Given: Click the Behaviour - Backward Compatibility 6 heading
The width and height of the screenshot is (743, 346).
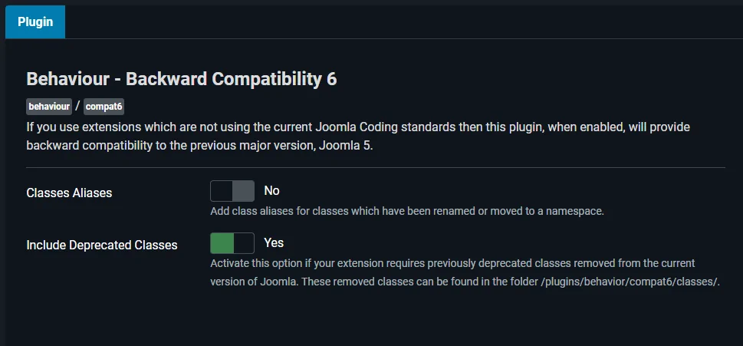Looking at the screenshot, I should pyautogui.click(x=182, y=78).
